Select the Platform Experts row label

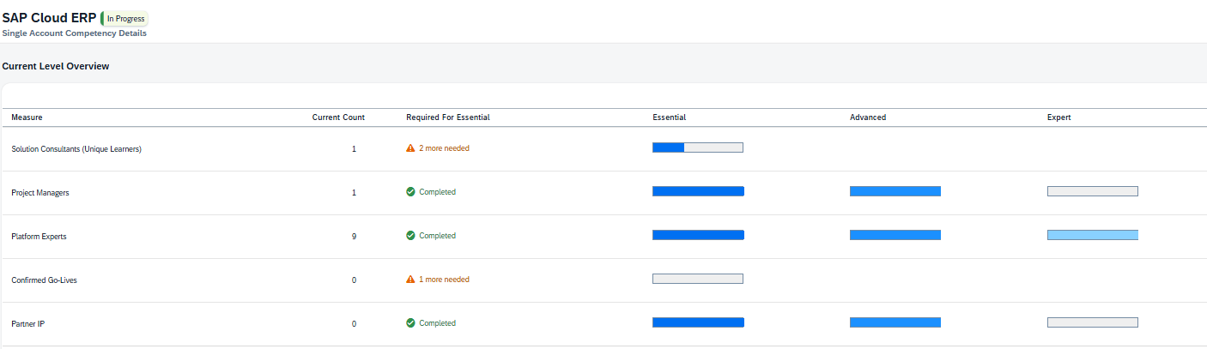tap(39, 237)
